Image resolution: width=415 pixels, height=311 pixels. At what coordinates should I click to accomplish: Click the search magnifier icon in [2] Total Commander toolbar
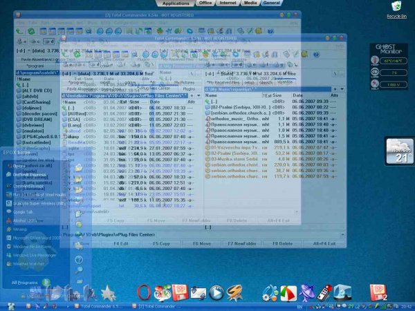pyautogui.click(x=89, y=31)
